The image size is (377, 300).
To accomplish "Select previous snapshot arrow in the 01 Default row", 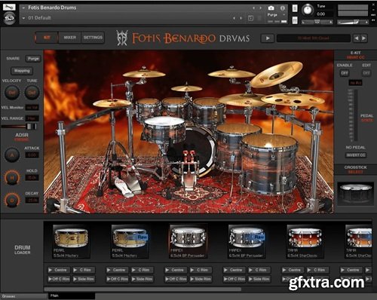I will pos(234,18).
